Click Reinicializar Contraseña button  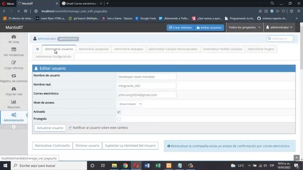click(x=53, y=145)
